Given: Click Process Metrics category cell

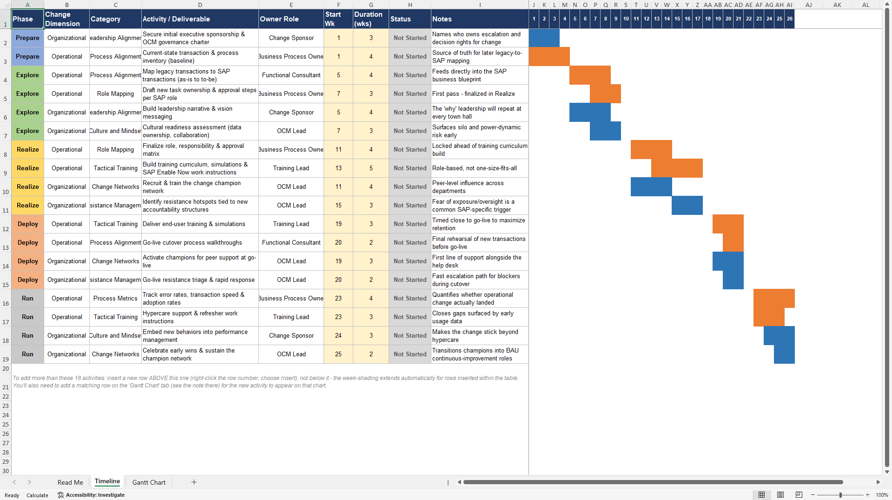Looking at the screenshot, I should tap(115, 299).
